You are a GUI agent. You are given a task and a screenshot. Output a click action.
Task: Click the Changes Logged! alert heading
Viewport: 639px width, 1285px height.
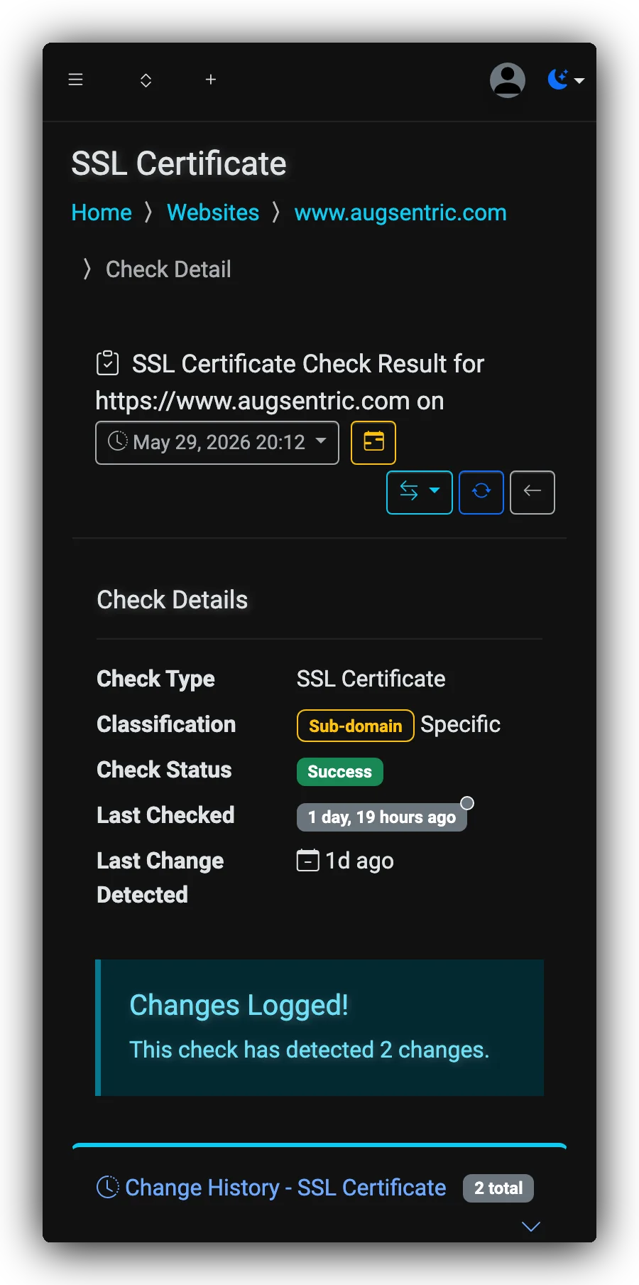point(239,1005)
